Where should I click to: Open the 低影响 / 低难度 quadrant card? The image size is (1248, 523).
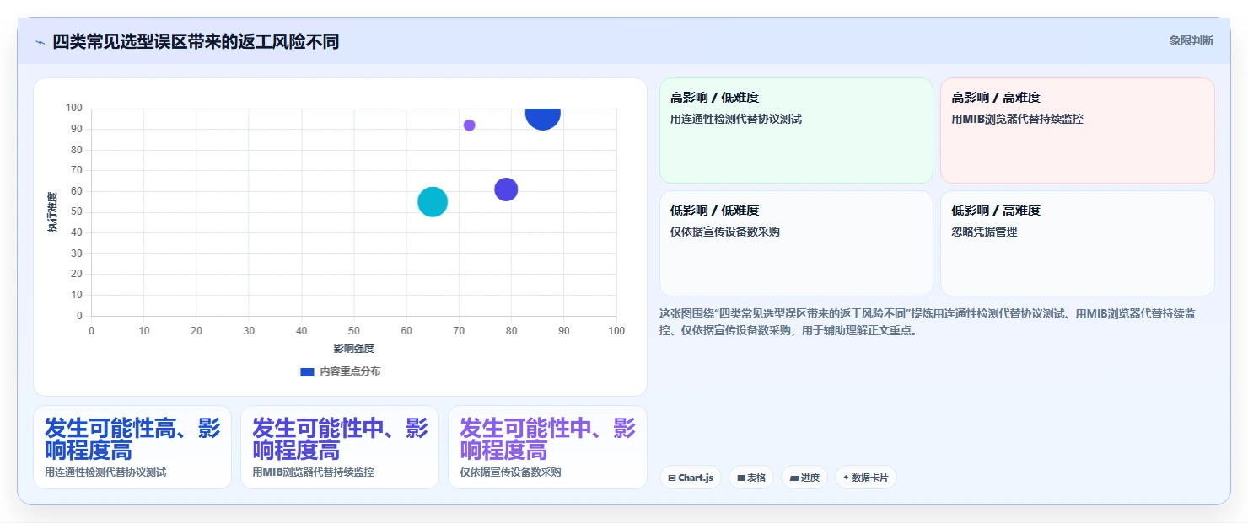click(796, 243)
